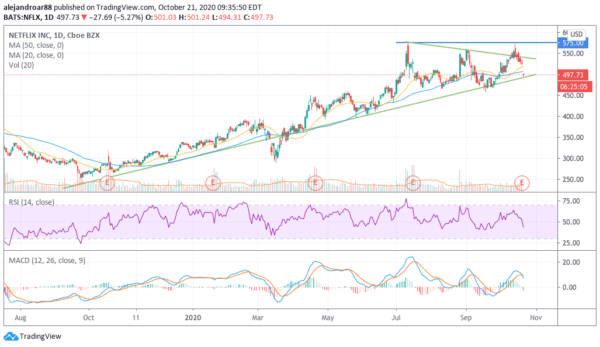Open the latest earnings E marker before Nov
The height and width of the screenshot is (347, 600).
point(522,183)
